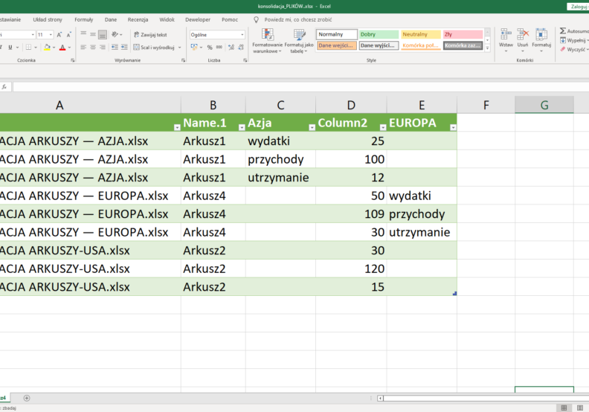Click the Zaloguj button
This screenshot has width=589, height=412.
(x=578, y=6)
